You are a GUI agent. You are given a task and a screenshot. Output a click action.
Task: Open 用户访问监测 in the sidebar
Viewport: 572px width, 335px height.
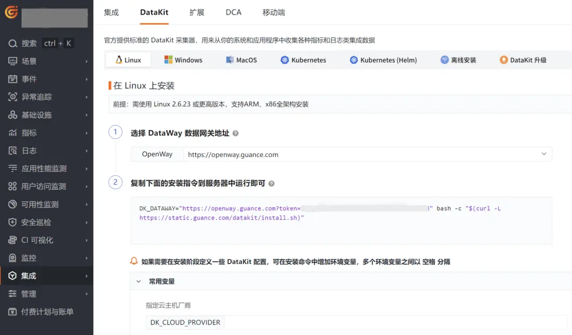pyautogui.click(x=43, y=186)
